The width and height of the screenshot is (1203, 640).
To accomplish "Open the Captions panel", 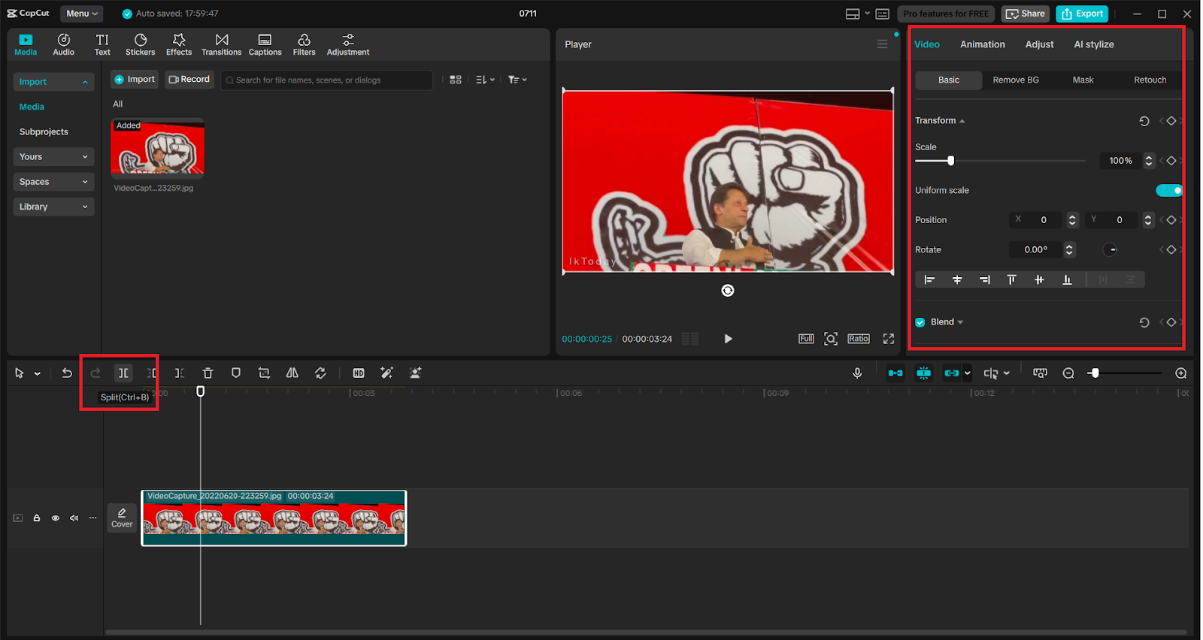I will click(265, 44).
